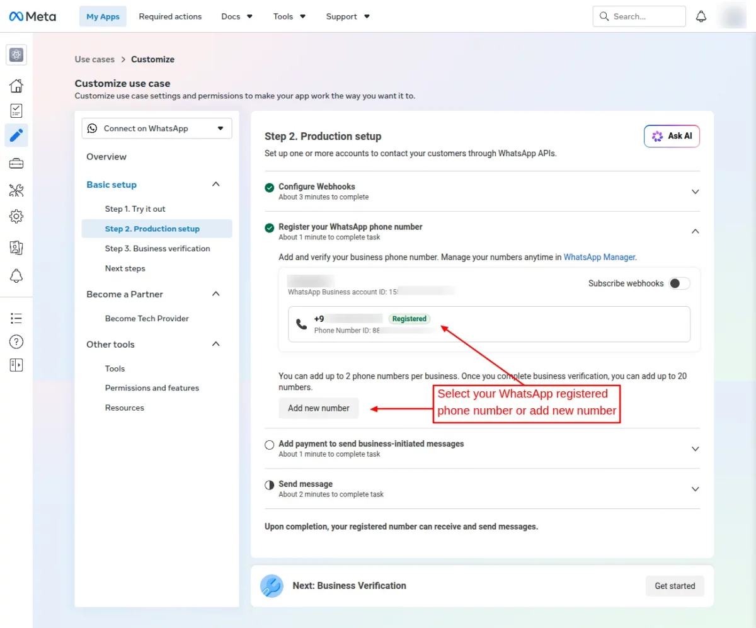The height and width of the screenshot is (628, 756).
Task: Select the Add payment step circle
Action: (270, 445)
